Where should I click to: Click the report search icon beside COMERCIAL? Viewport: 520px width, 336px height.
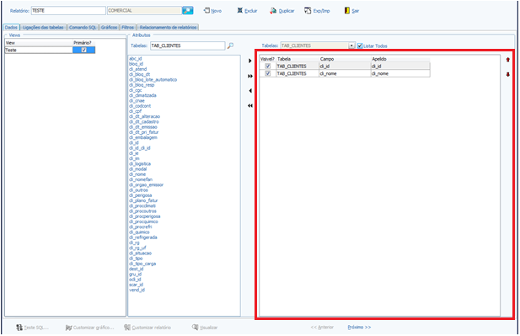point(188,11)
